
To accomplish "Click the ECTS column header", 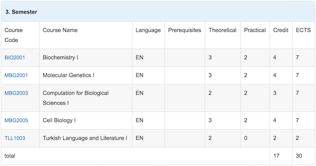I will [303, 30].
